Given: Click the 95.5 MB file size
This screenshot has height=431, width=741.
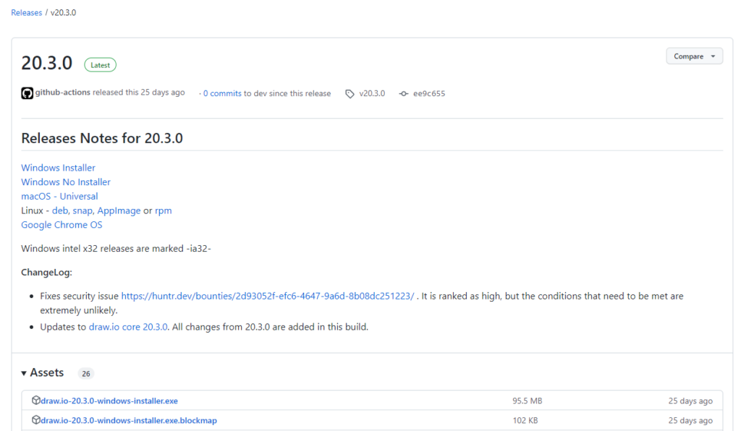Looking at the screenshot, I should [x=528, y=401].
